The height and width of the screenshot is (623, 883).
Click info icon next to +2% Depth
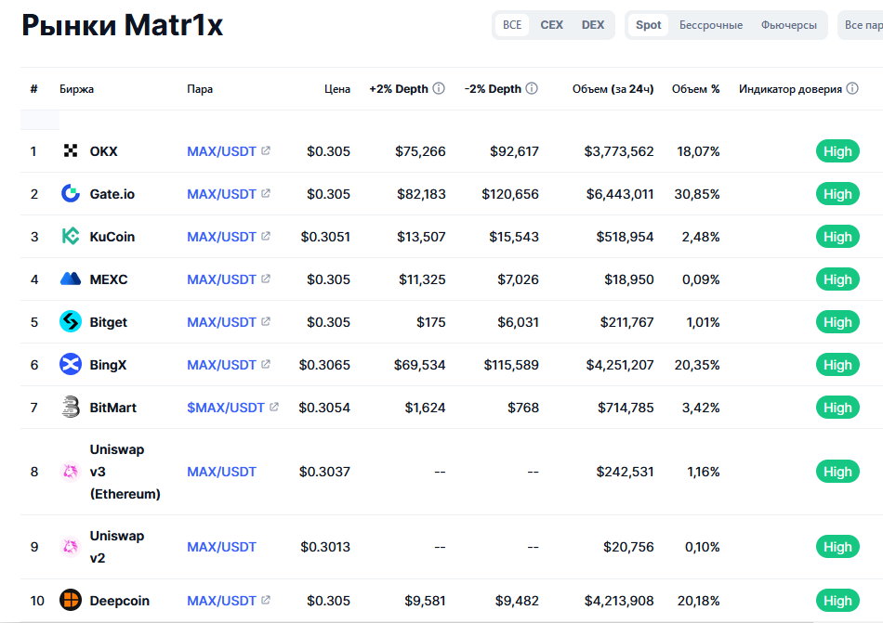439,89
